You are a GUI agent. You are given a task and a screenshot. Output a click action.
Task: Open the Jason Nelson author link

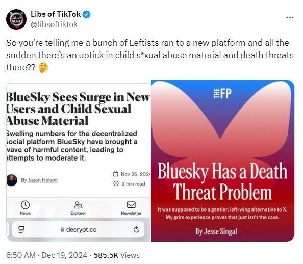(43, 180)
